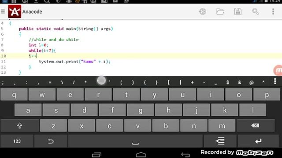Insert asterisk from symbol row

click(x=85, y=83)
